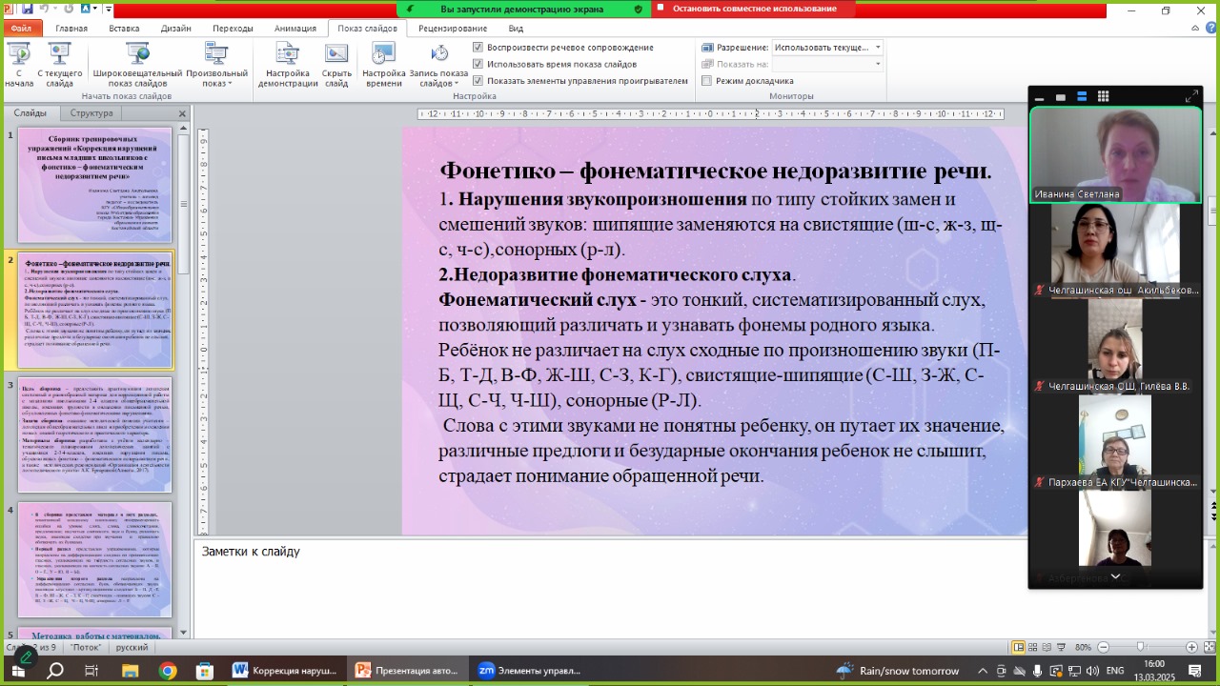Open the 'Анимация' ribbon tab
Screen dimensions: 1220x686
295,29
